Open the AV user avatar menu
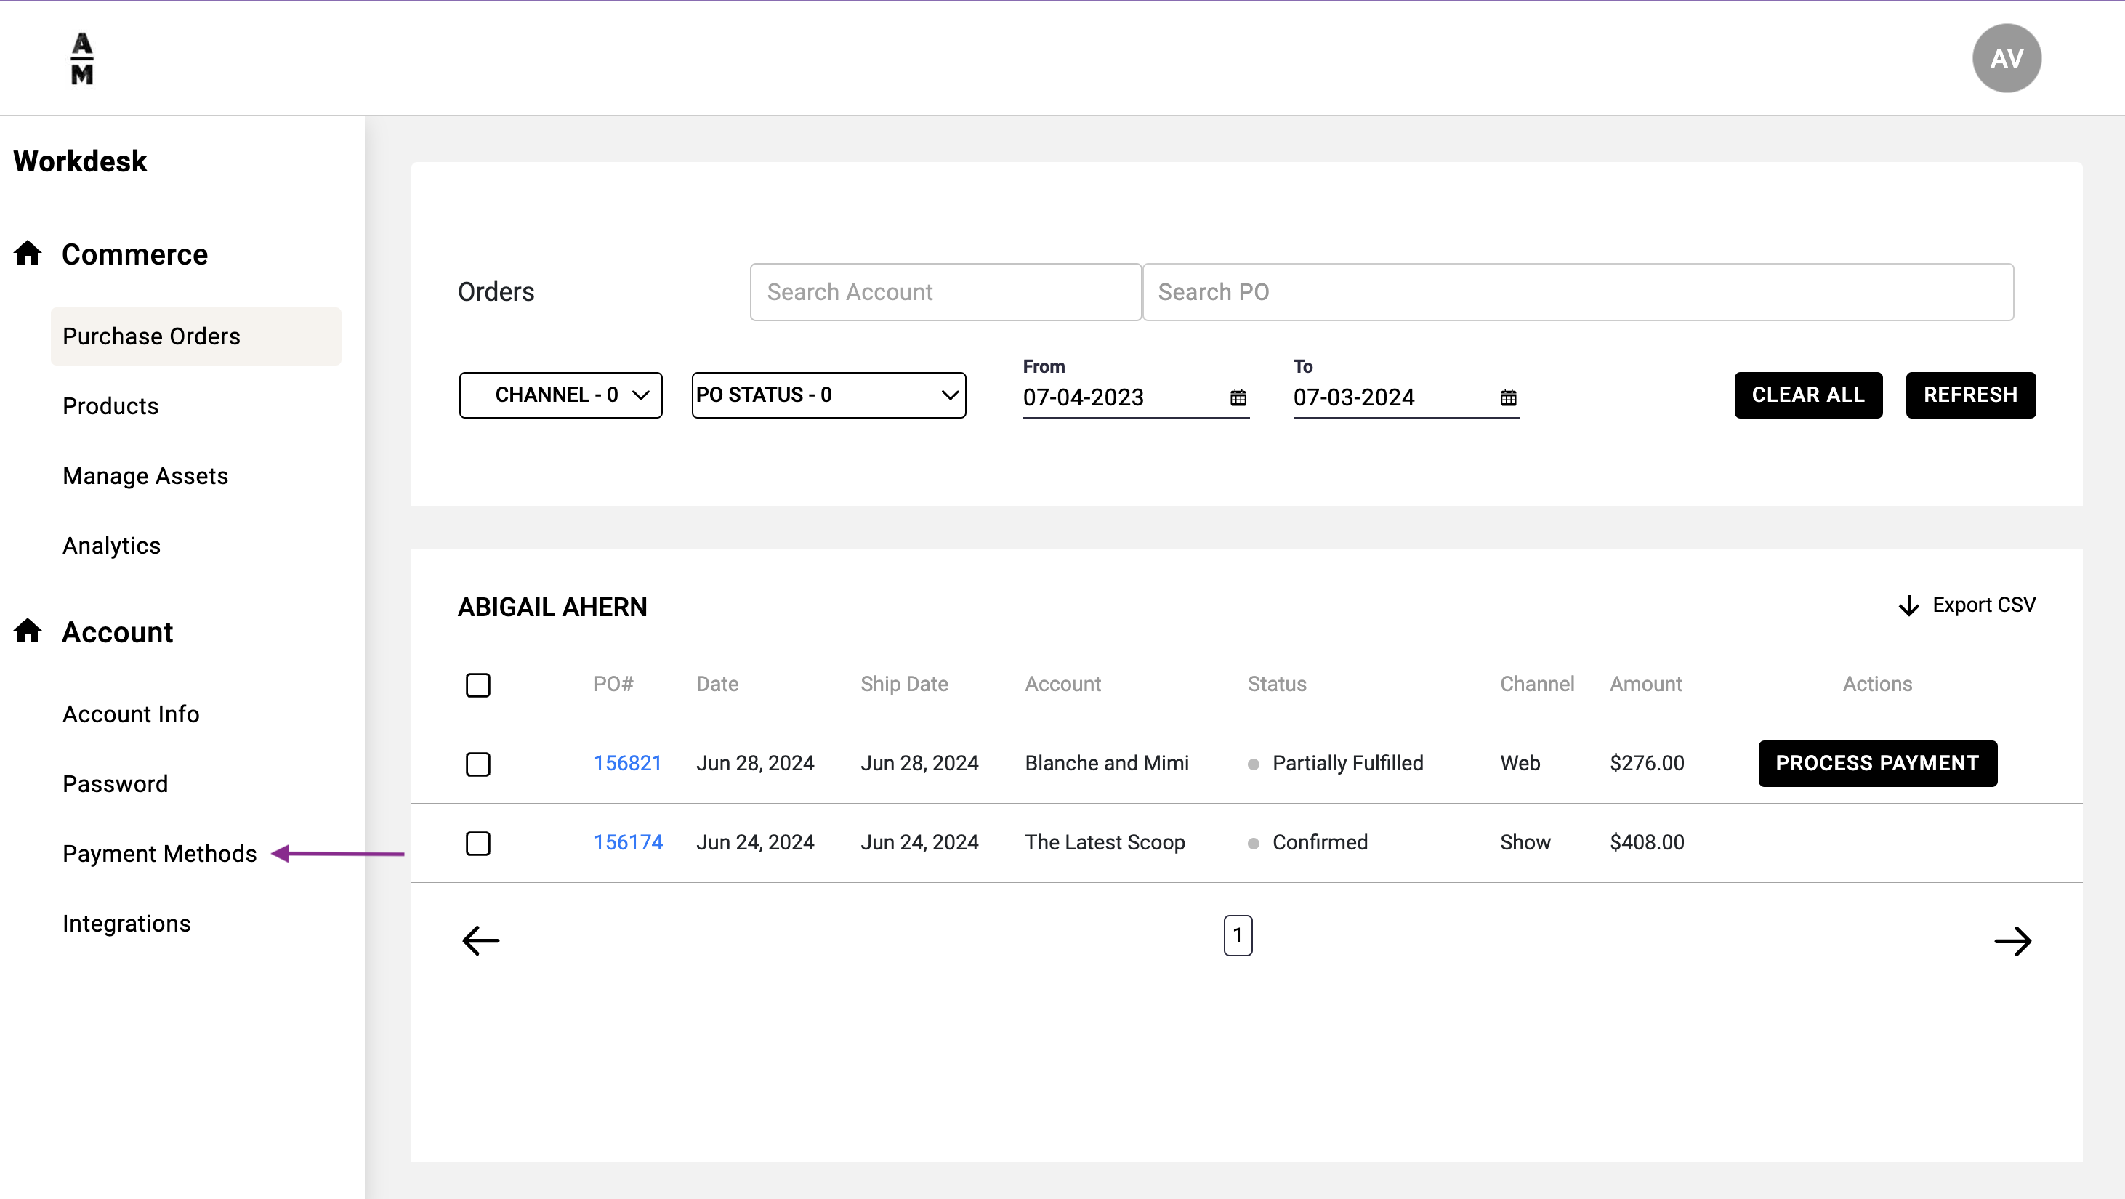The height and width of the screenshot is (1199, 2125). (2007, 57)
